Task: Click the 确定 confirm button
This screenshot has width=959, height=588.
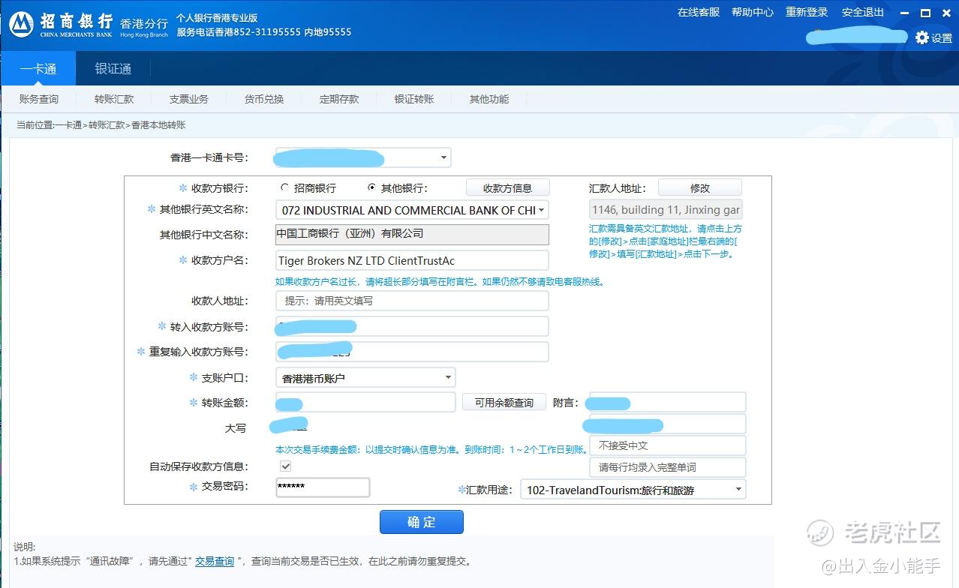Action: click(422, 522)
